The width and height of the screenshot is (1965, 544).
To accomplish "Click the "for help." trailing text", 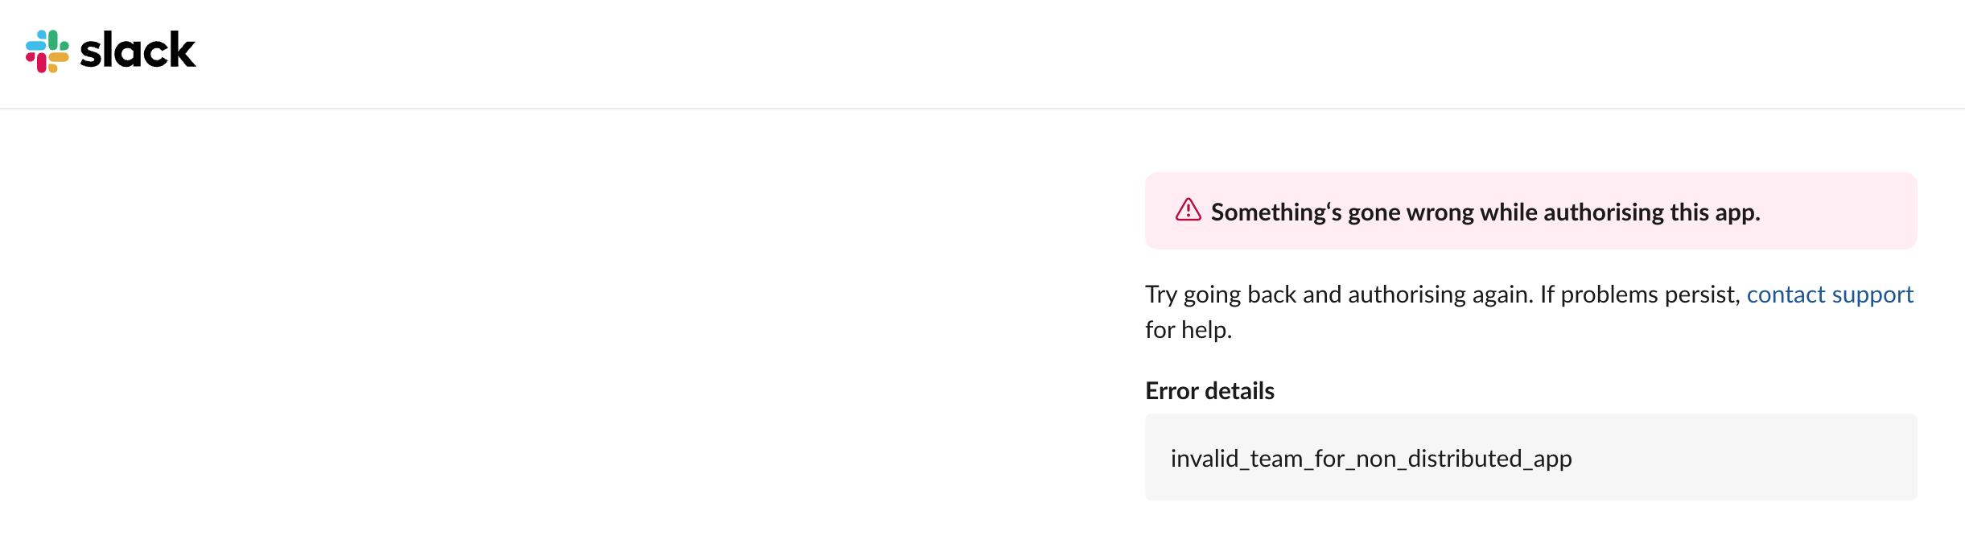I will point(1188,330).
